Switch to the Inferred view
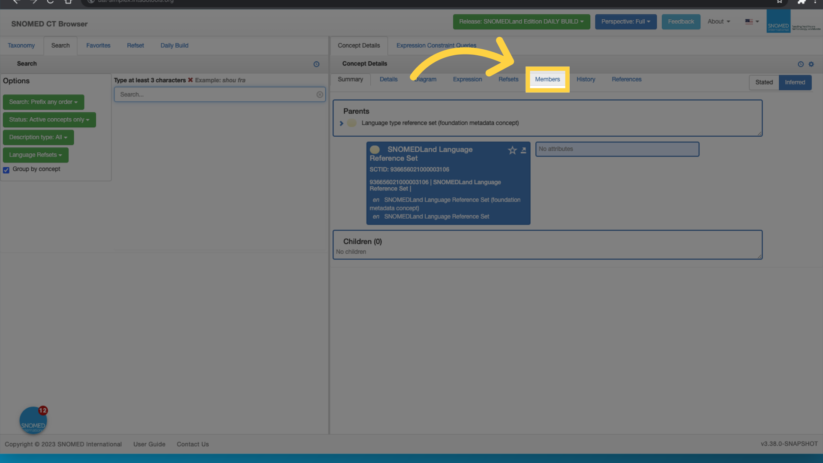This screenshot has height=463, width=823. [795, 82]
